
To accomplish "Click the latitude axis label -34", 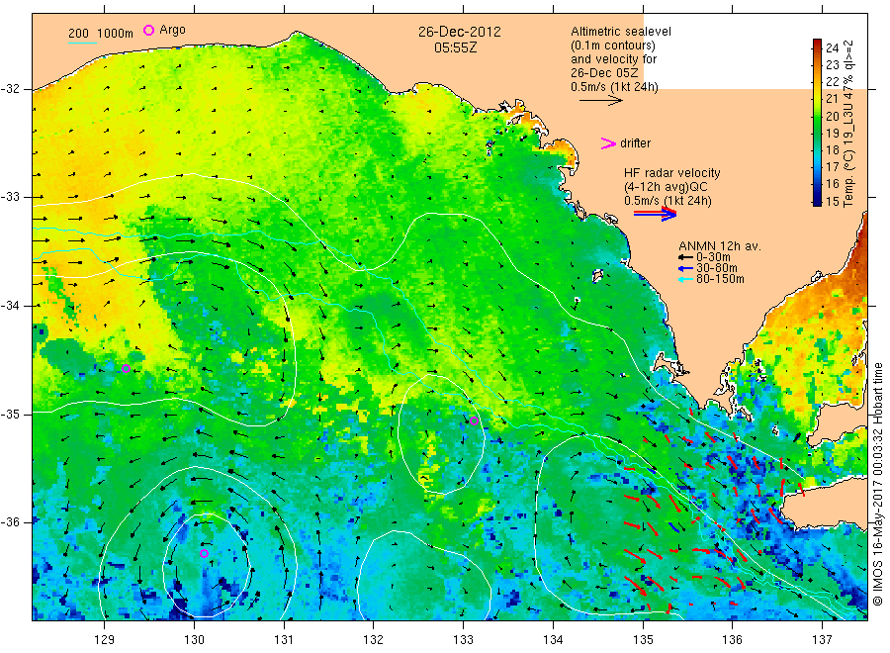I will (x=10, y=306).
